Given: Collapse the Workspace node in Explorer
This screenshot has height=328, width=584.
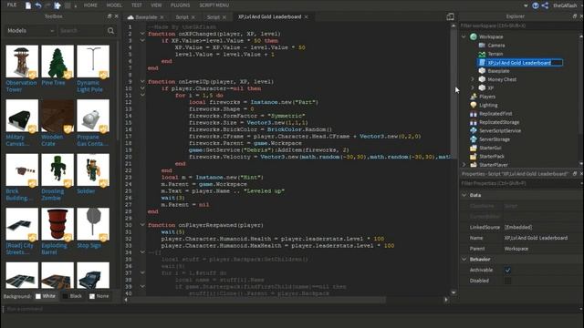Looking at the screenshot, I should 464,36.
